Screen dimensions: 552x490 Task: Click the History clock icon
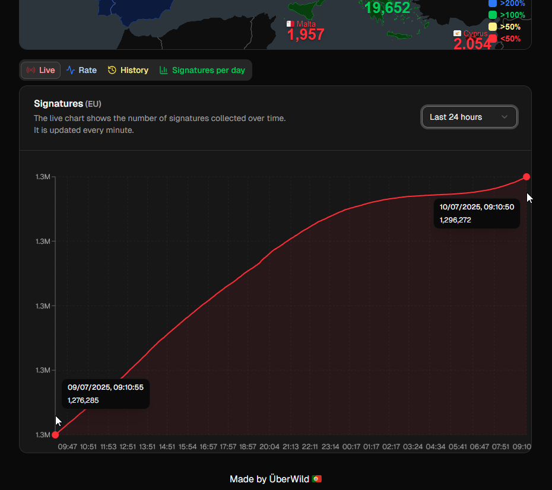tap(112, 70)
